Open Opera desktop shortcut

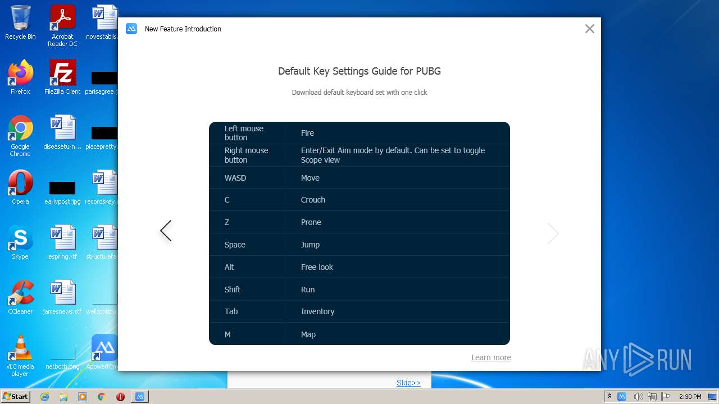pos(20,187)
